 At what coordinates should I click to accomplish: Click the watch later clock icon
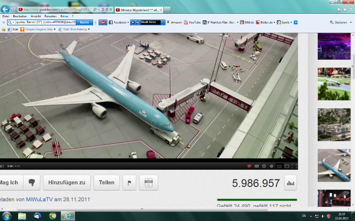[x=272, y=166]
